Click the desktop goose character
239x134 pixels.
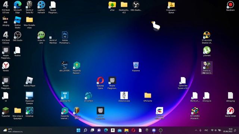(156, 26)
